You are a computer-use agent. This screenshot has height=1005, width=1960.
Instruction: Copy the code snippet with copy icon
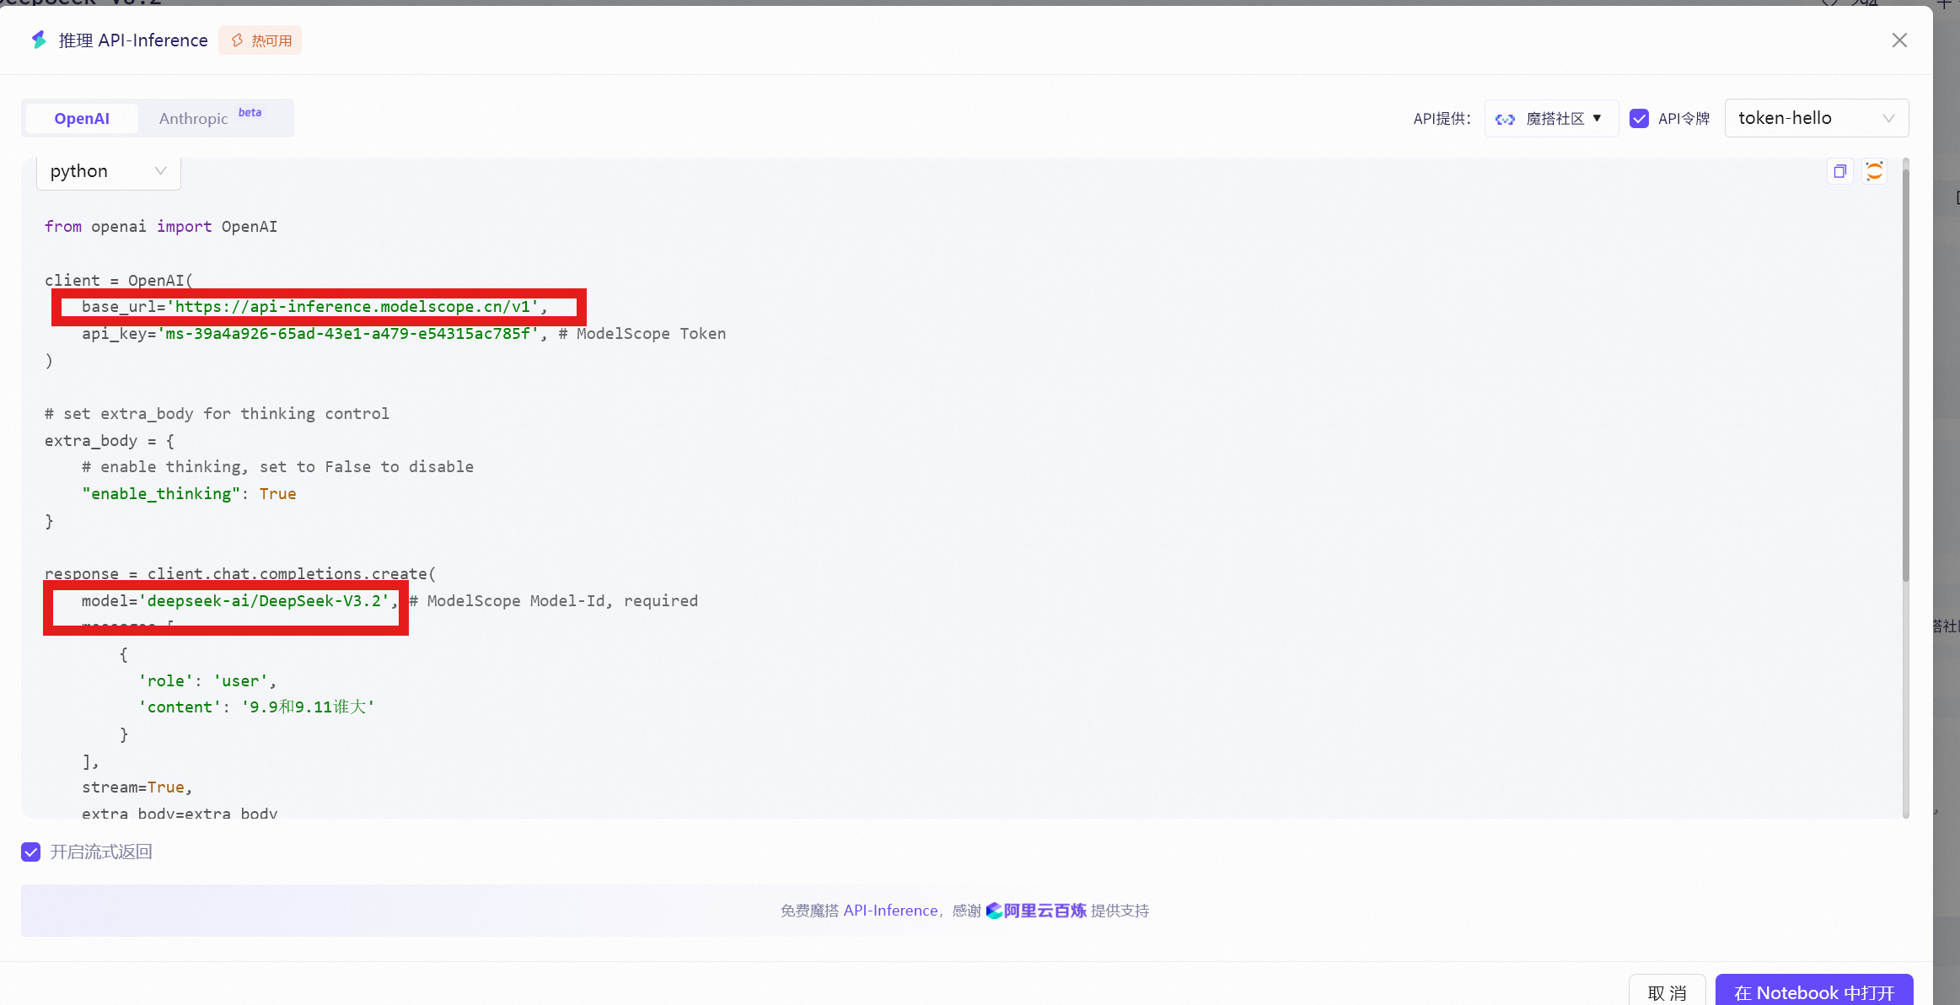1839,171
